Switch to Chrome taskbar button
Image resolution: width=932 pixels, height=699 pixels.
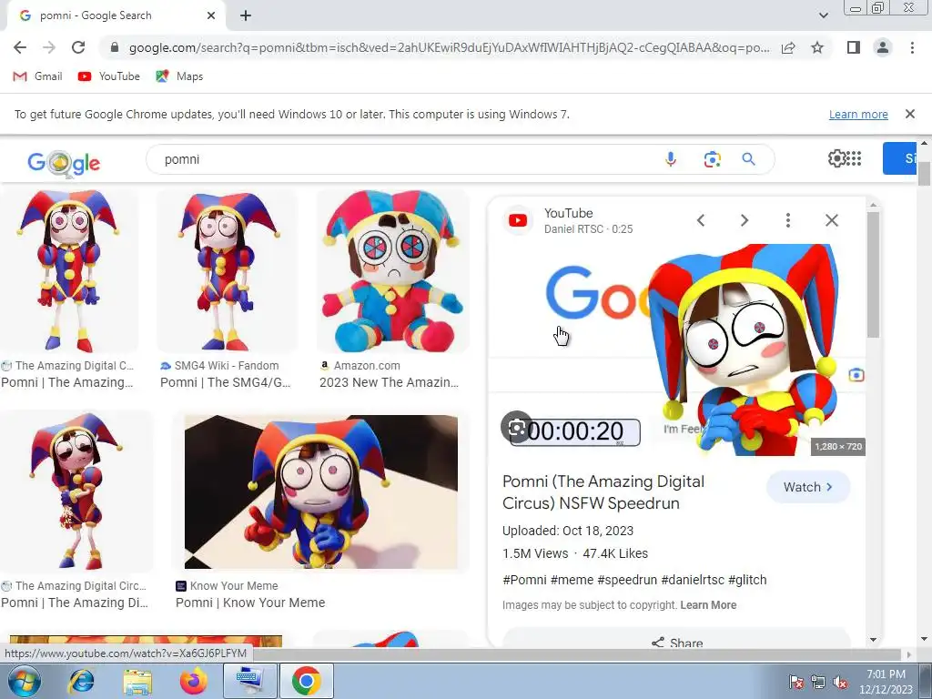[x=306, y=681]
